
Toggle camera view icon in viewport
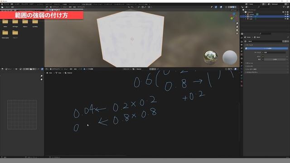pos(237,30)
